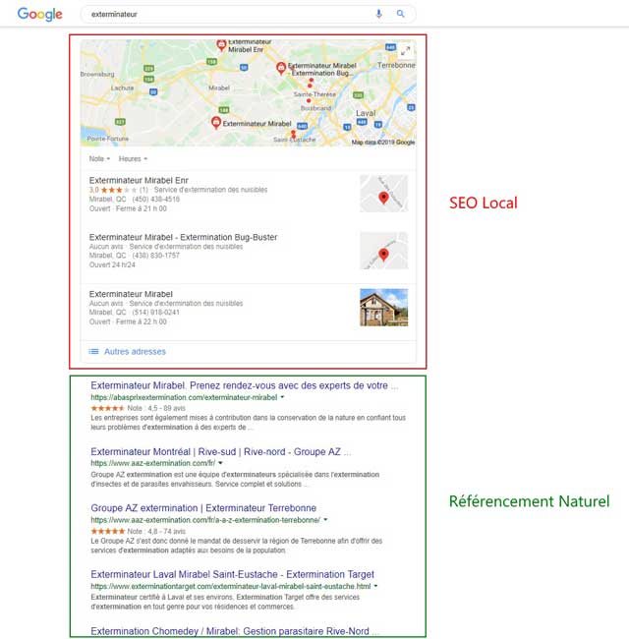Click the URL https://www.aaz-extermination.com/fr/
The height and width of the screenshot is (639, 629).
(x=152, y=463)
